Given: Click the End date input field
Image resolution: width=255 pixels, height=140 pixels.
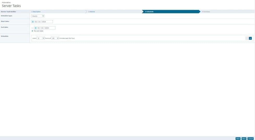Looking at the screenshot, I should pos(46,28).
